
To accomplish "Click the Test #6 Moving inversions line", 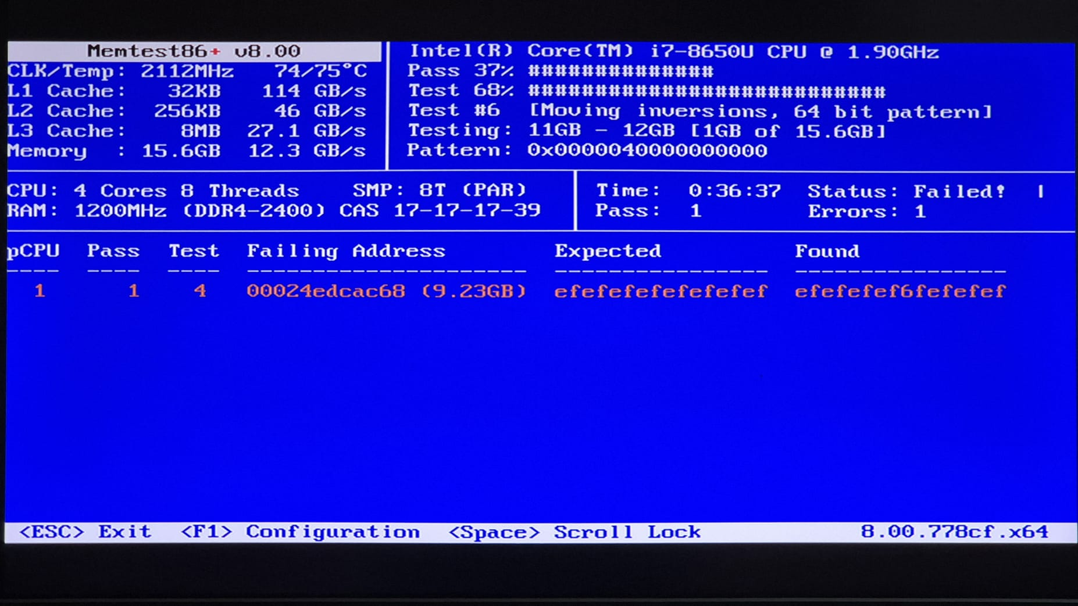I will click(700, 111).
